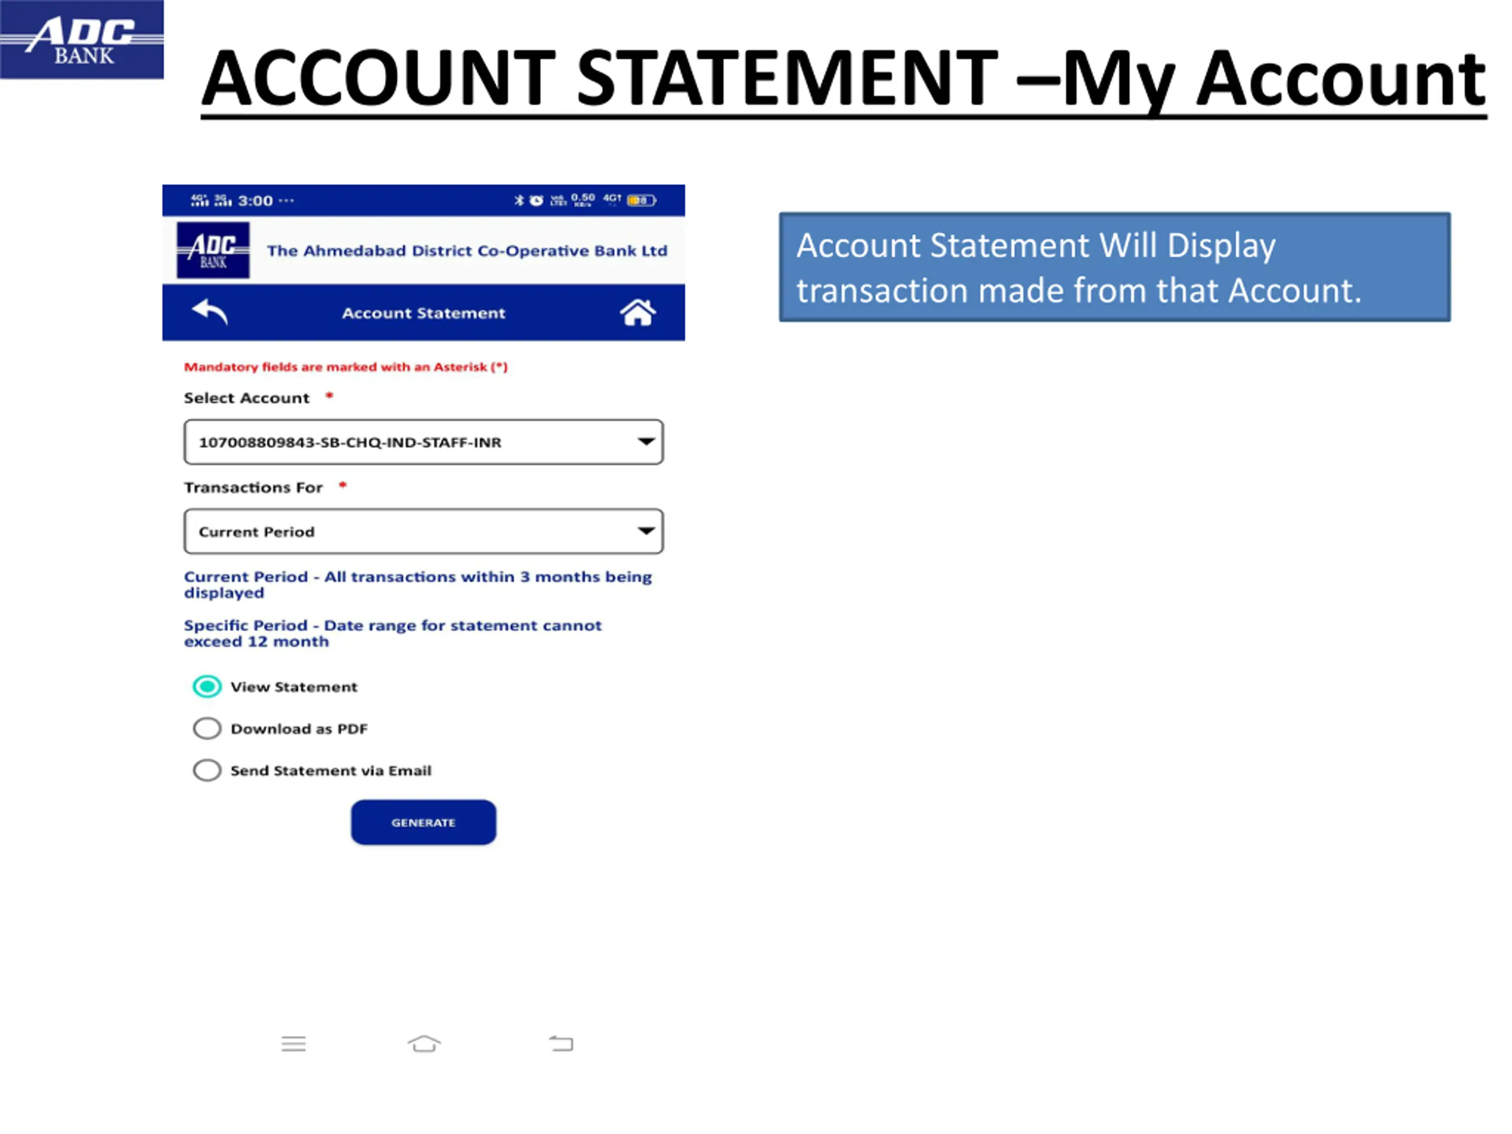
Task: Expand Transactions For dropdown arrow
Action: (646, 531)
